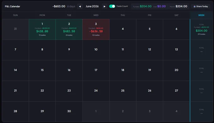Select May 31 greyed calendar day

pyautogui.click(x=15, y=29)
